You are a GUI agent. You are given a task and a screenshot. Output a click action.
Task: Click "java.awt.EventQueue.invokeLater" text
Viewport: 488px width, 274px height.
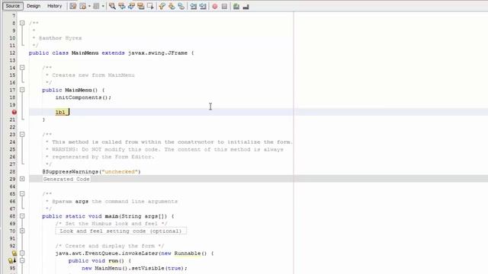[107, 253]
